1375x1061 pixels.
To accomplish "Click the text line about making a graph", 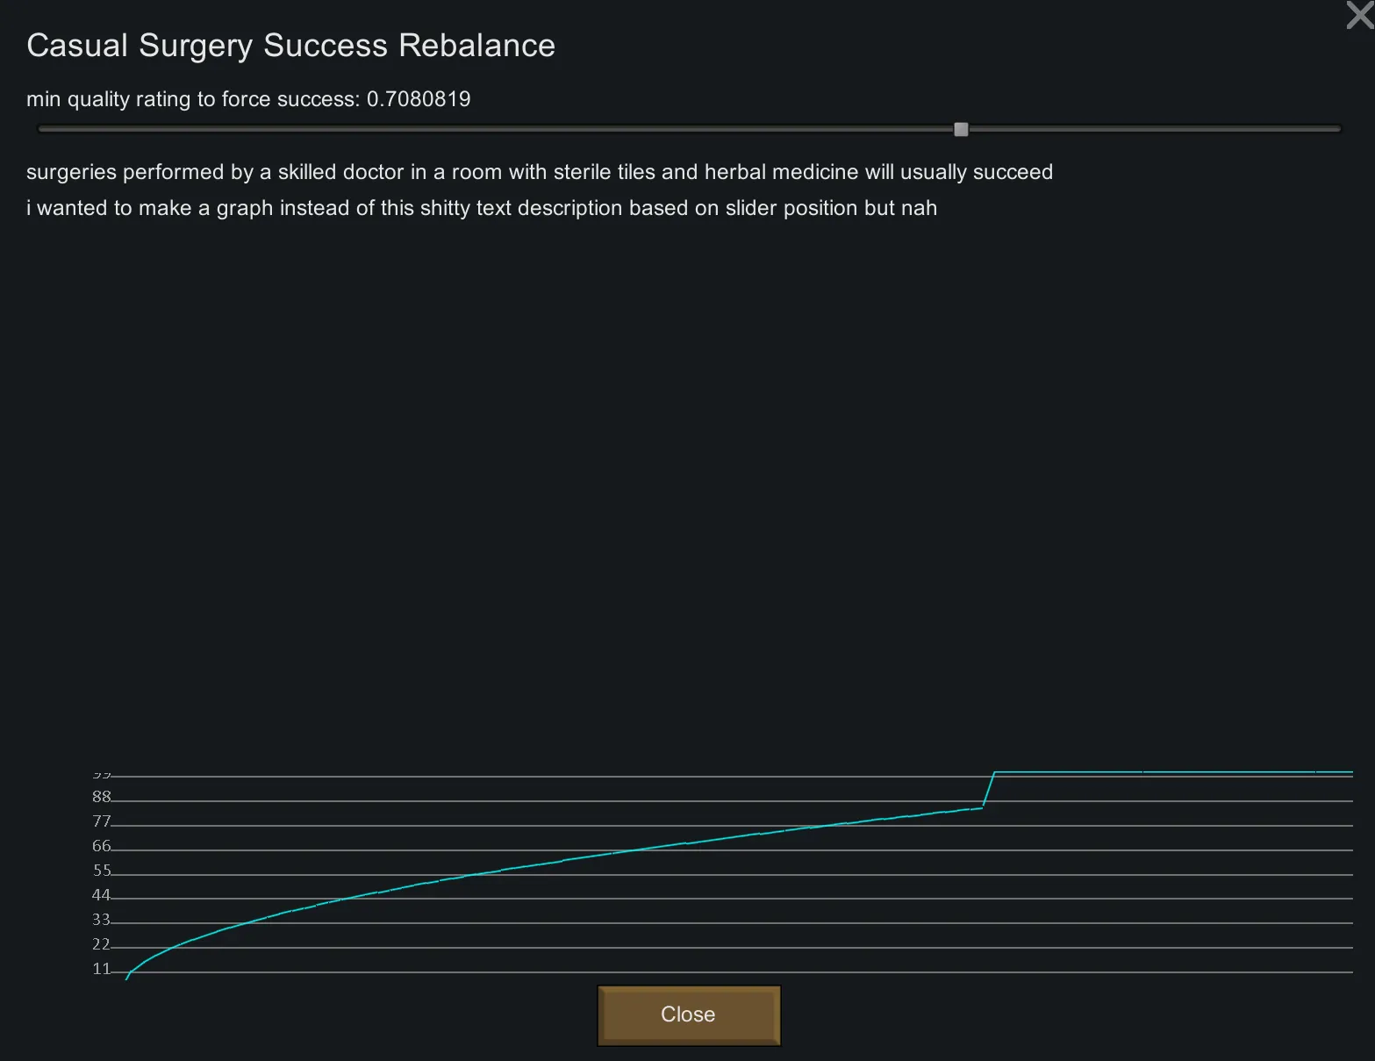I will point(481,208).
